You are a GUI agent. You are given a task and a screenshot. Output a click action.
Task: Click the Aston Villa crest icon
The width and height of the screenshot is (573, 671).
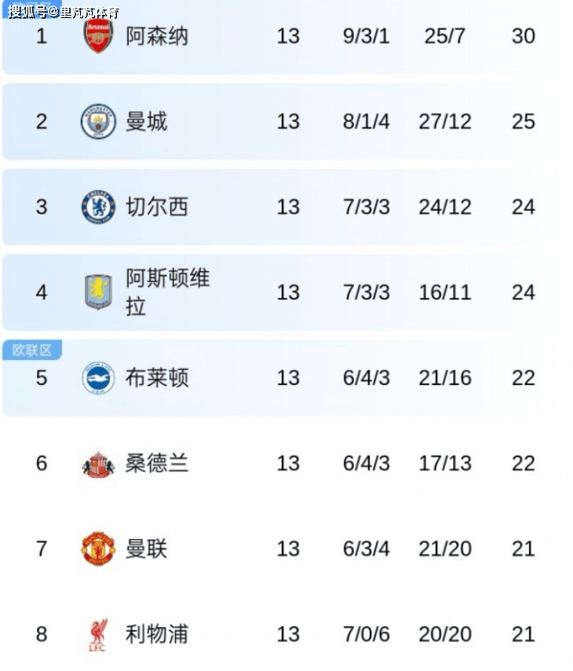98,292
